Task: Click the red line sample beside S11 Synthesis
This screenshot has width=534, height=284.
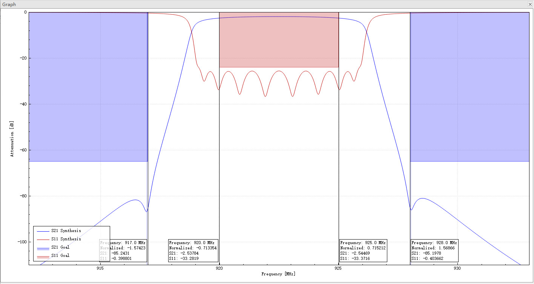Action: point(43,239)
